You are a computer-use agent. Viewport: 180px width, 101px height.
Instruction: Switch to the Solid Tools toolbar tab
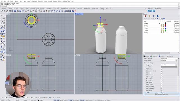[72, 9]
